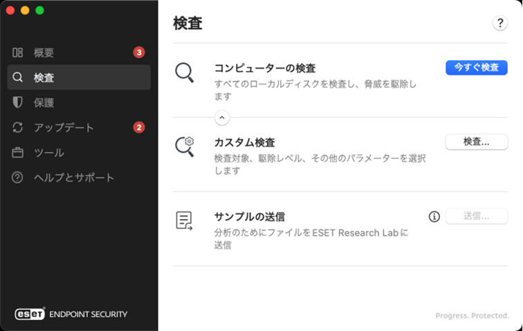
Task: Open ヘルプとサポート
Action: 79,178
